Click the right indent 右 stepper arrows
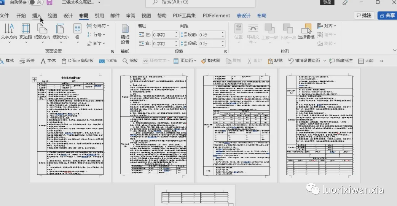Image resolution: width=397 pixels, height=206 pixels. [176, 43]
